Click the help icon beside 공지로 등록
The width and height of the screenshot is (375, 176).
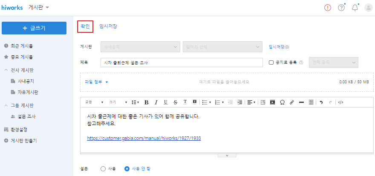pos(301,62)
